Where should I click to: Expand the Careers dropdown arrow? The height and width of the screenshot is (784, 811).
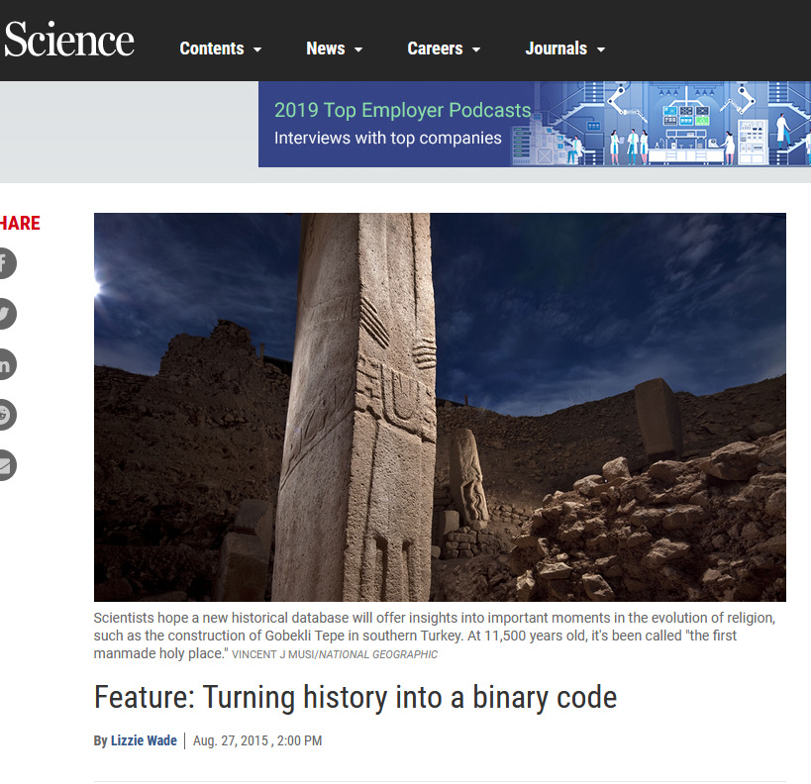click(476, 49)
